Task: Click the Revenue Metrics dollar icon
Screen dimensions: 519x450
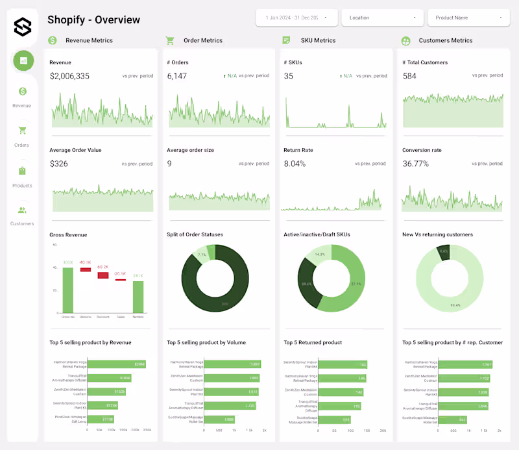Action: pyautogui.click(x=53, y=40)
